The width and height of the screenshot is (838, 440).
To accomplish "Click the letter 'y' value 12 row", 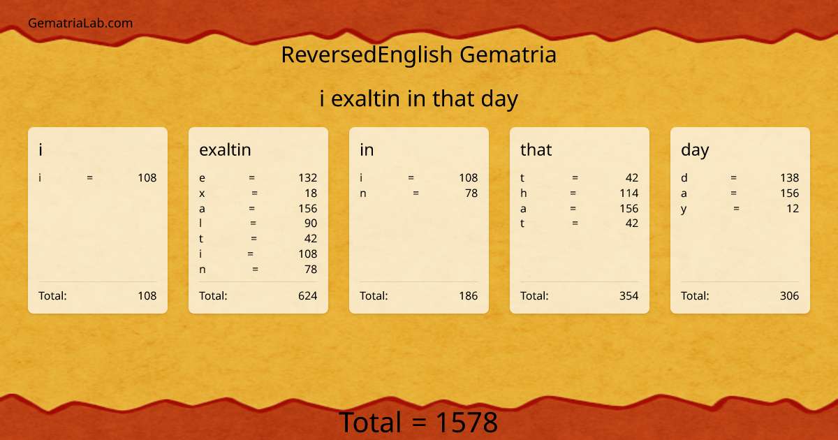I will (740, 208).
